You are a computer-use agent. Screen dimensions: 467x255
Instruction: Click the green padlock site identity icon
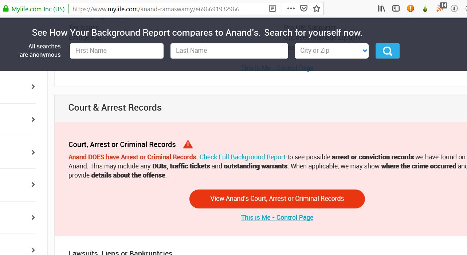click(6, 9)
